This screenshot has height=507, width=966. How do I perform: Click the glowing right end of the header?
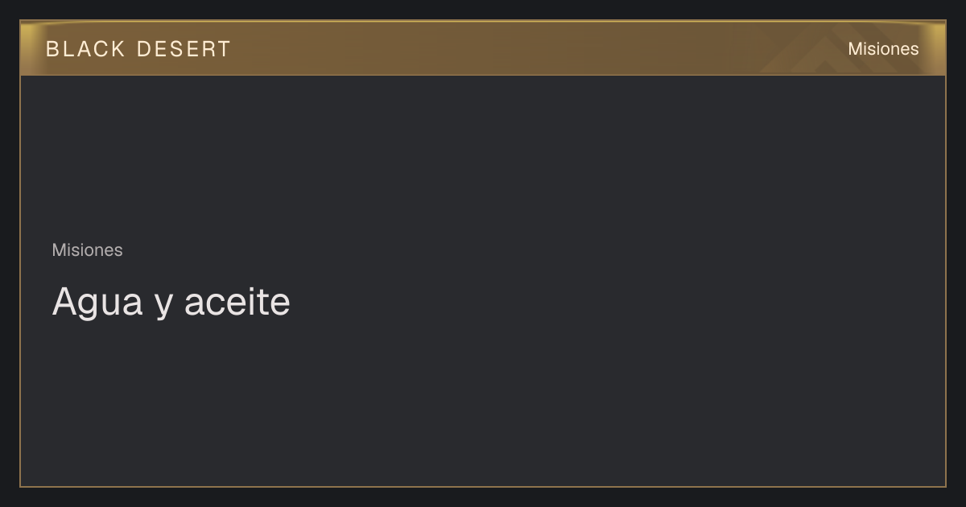tap(935, 48)
